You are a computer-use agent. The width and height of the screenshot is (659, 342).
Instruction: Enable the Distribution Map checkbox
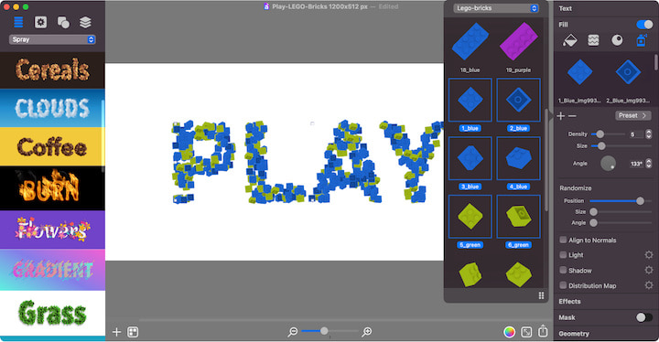coord(563,285)
